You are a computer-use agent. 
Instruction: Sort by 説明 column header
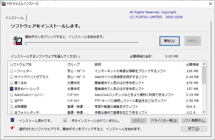coord(138,64)
